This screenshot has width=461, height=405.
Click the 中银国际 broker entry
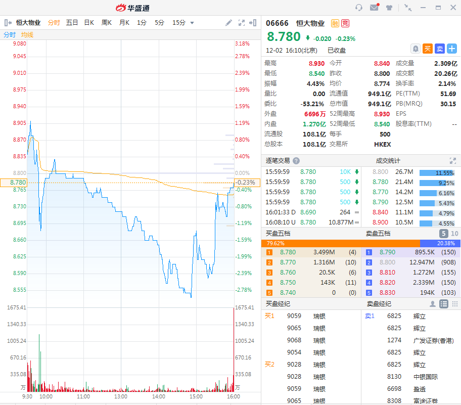(426, 377)
